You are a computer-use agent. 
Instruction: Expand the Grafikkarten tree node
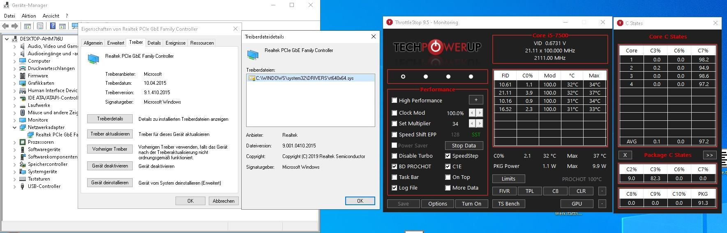(x=14, y=83)
